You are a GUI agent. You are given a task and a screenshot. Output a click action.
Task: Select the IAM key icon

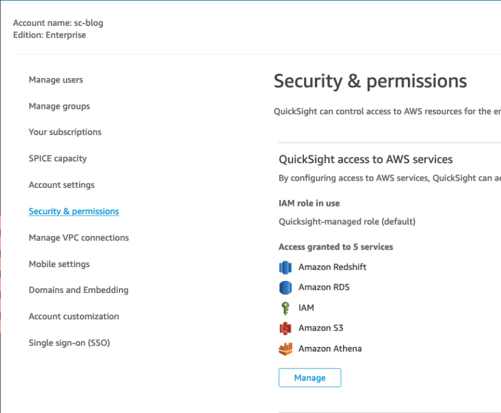(x=285, y=308)
